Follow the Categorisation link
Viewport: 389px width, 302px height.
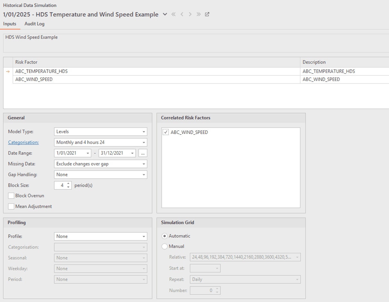coord(23,142)
